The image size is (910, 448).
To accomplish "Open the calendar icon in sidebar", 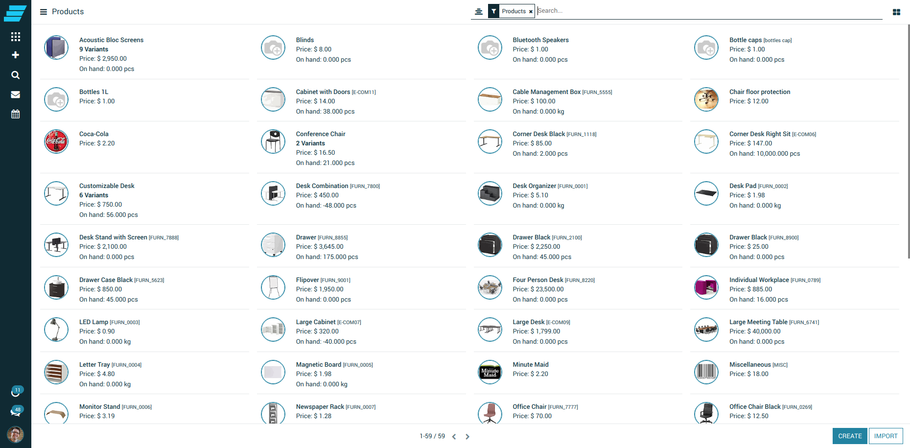I will click(16, 114).
